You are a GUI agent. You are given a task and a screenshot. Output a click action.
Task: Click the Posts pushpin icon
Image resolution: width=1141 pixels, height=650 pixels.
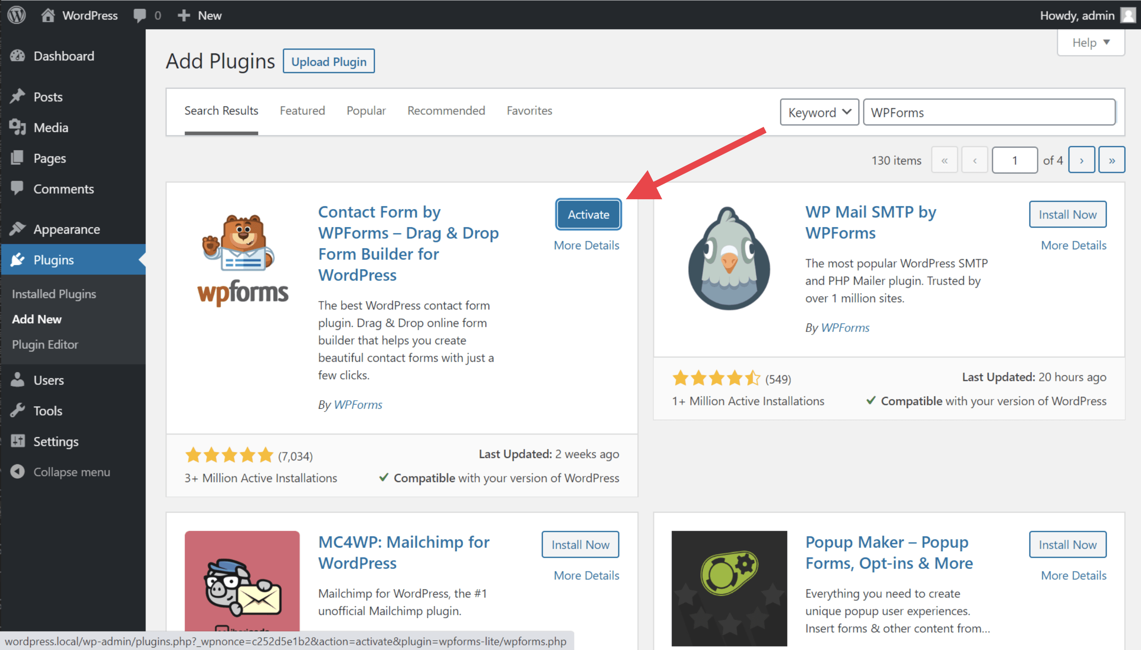pos(17,96)
